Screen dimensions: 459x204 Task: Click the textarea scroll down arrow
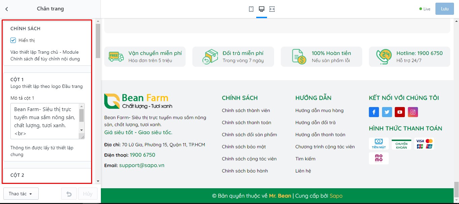point(81,130)
